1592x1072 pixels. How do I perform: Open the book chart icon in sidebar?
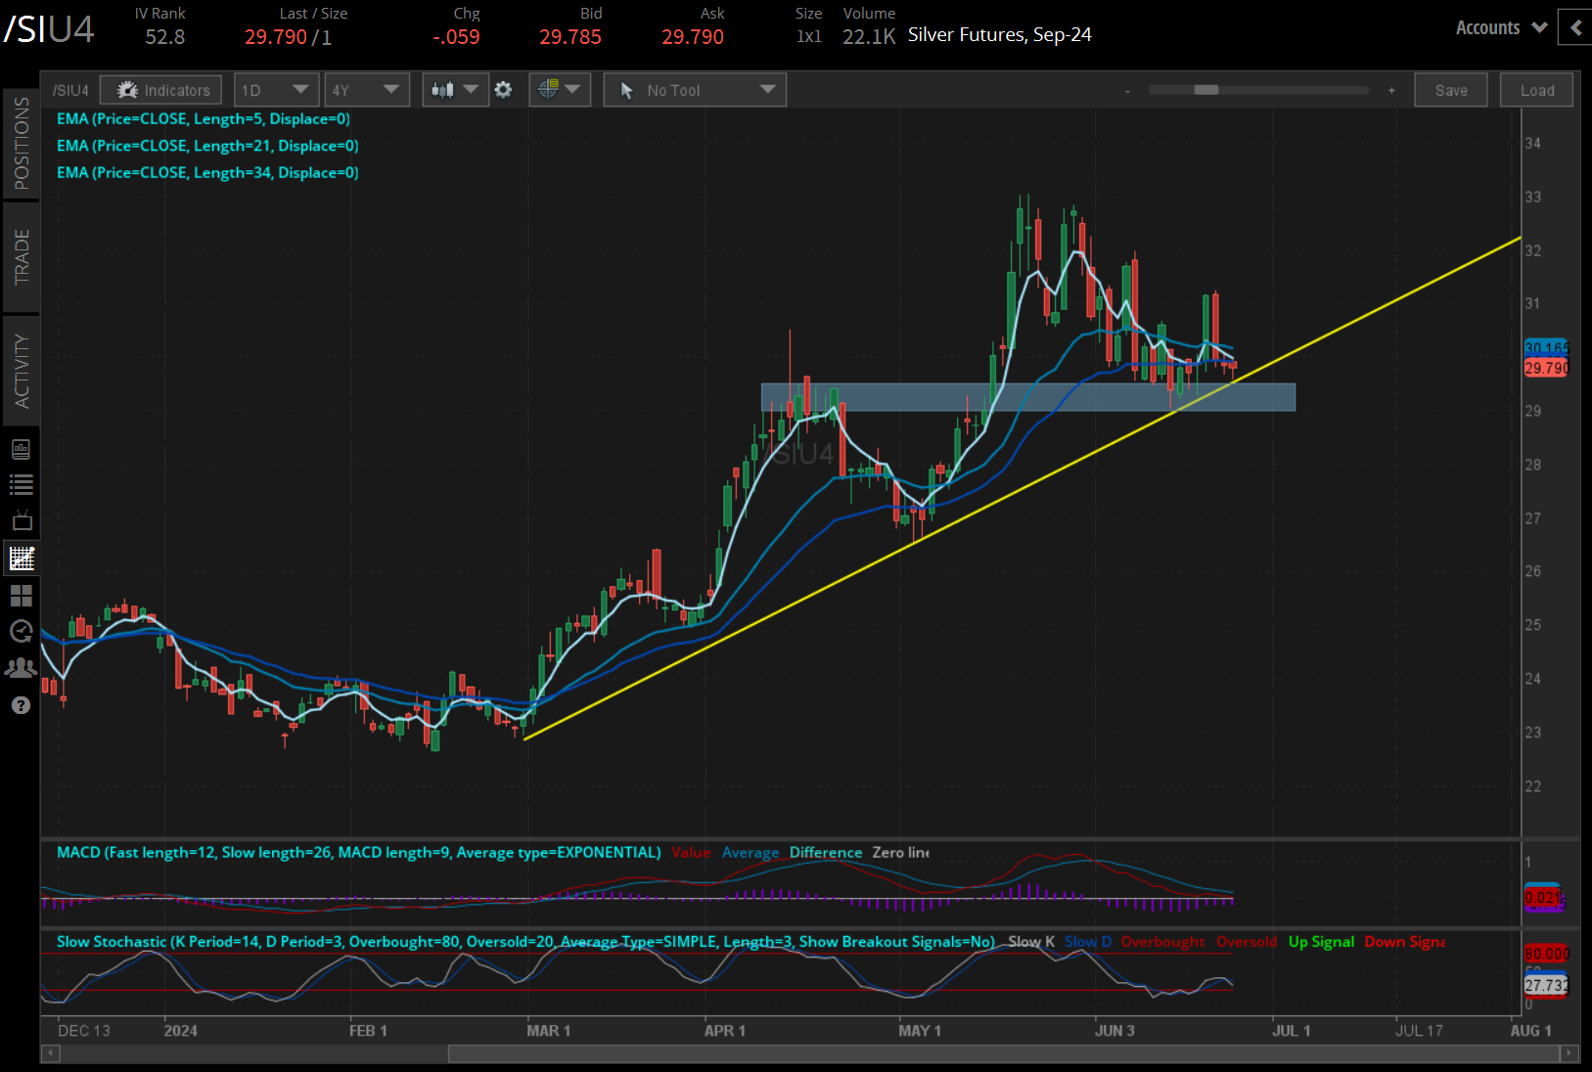coord(22,449)
